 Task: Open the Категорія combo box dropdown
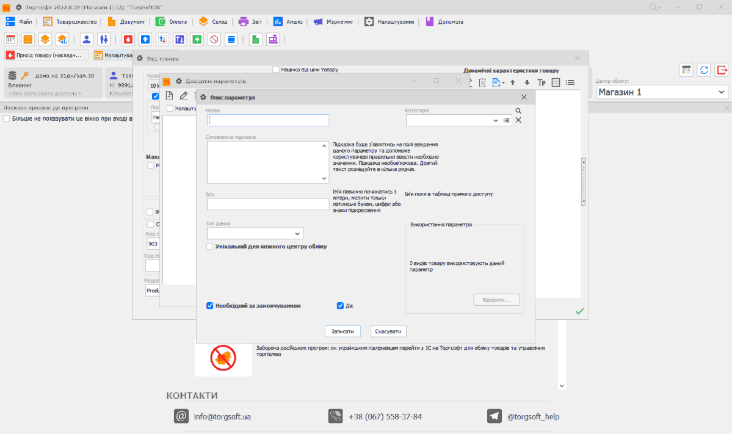(496, 121)
